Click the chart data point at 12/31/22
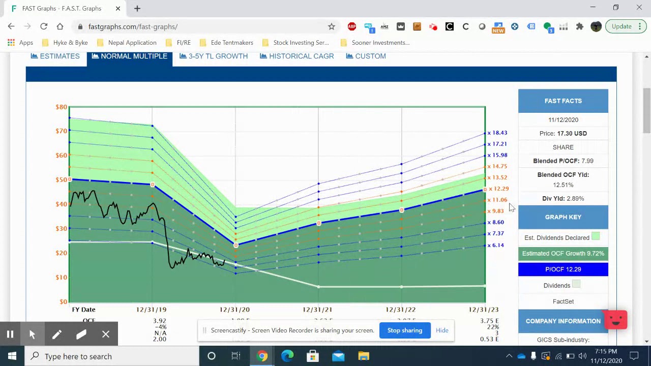The width and height of the screenshot is (651, 366). pos(402,210)
